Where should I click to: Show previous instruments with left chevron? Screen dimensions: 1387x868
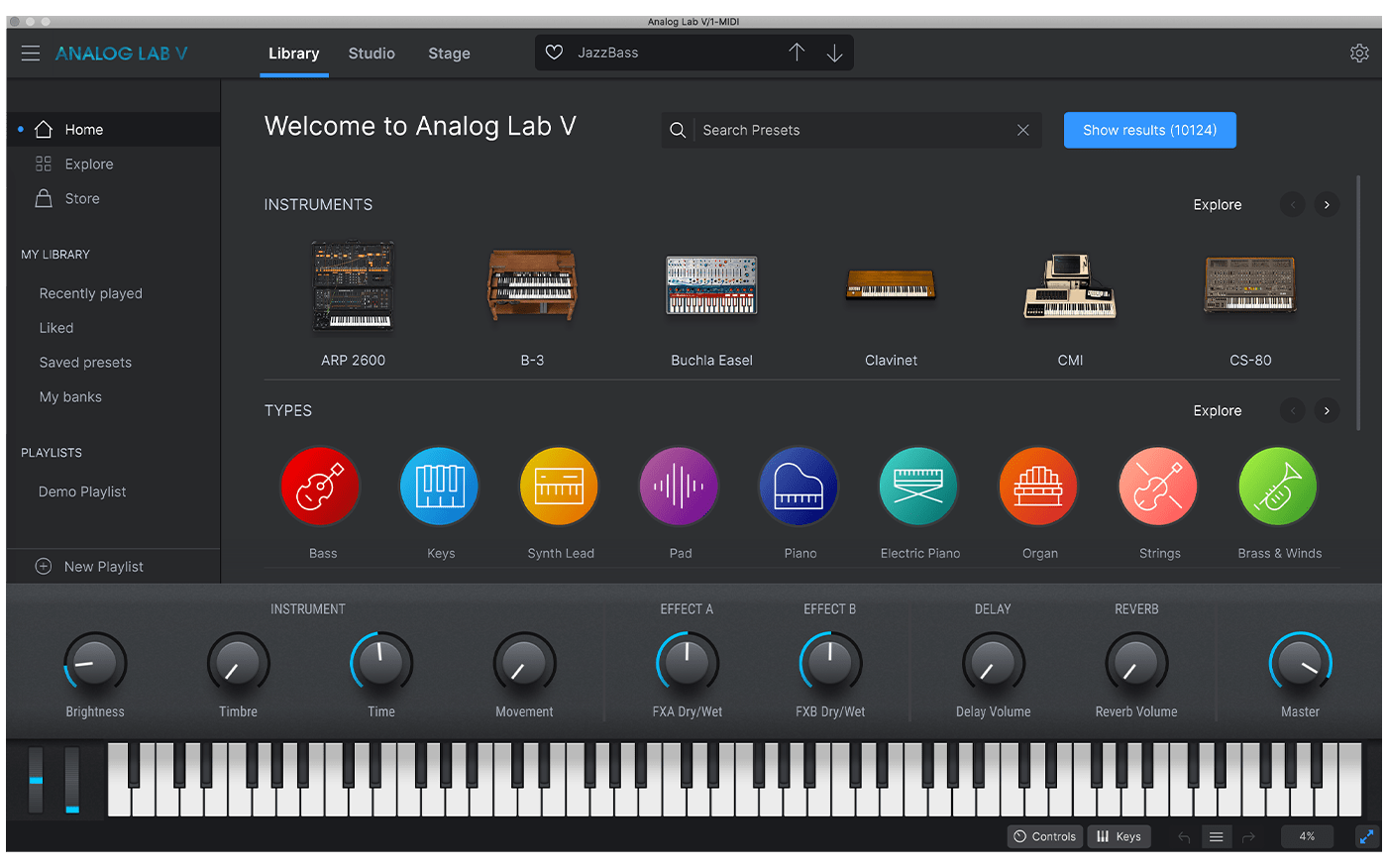coord(1292,205)
